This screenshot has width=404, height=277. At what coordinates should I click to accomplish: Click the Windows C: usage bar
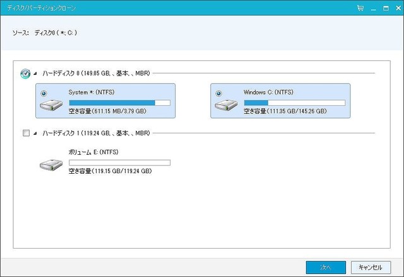[295, 103]
